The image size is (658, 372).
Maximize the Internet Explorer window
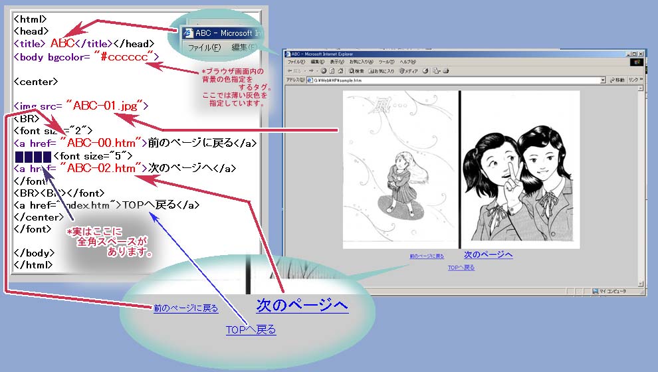[634, 54]
